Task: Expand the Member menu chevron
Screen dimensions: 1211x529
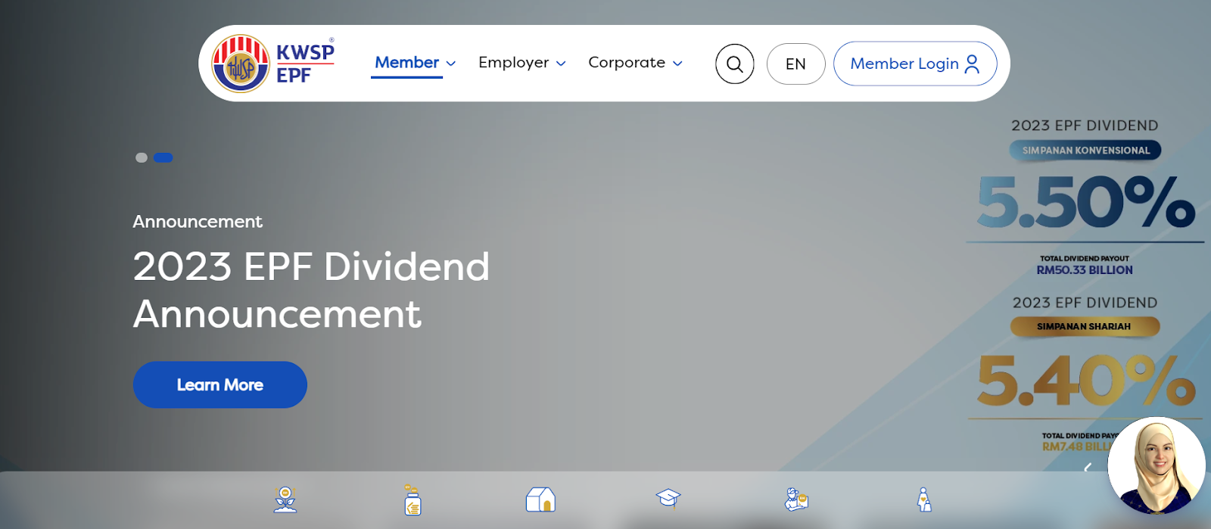Action: point(451,64)
